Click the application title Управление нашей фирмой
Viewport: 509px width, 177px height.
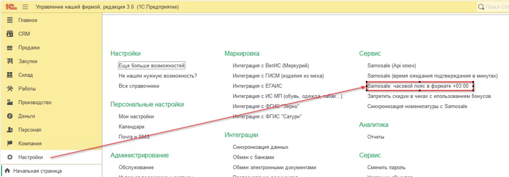click(x=107, y=7)
